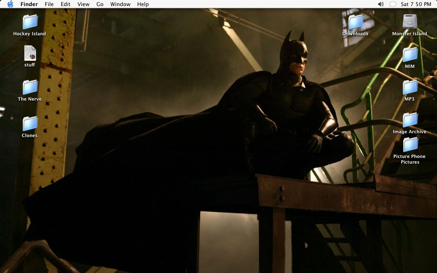
Task: Click the volume speaker icon in menu bar
Action: point(381,4)
